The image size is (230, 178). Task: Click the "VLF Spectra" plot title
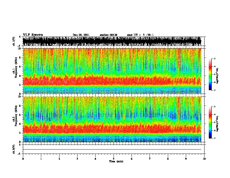click(33, 35)
